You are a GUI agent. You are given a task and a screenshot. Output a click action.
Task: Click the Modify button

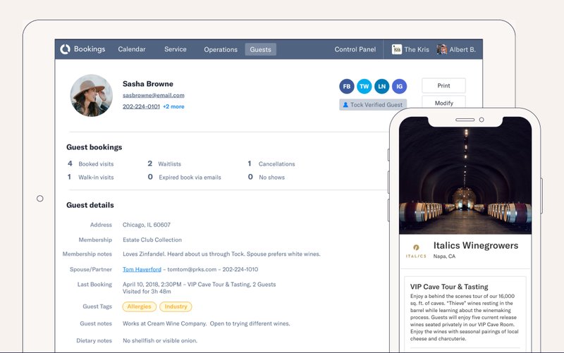[x=444, y=102]
